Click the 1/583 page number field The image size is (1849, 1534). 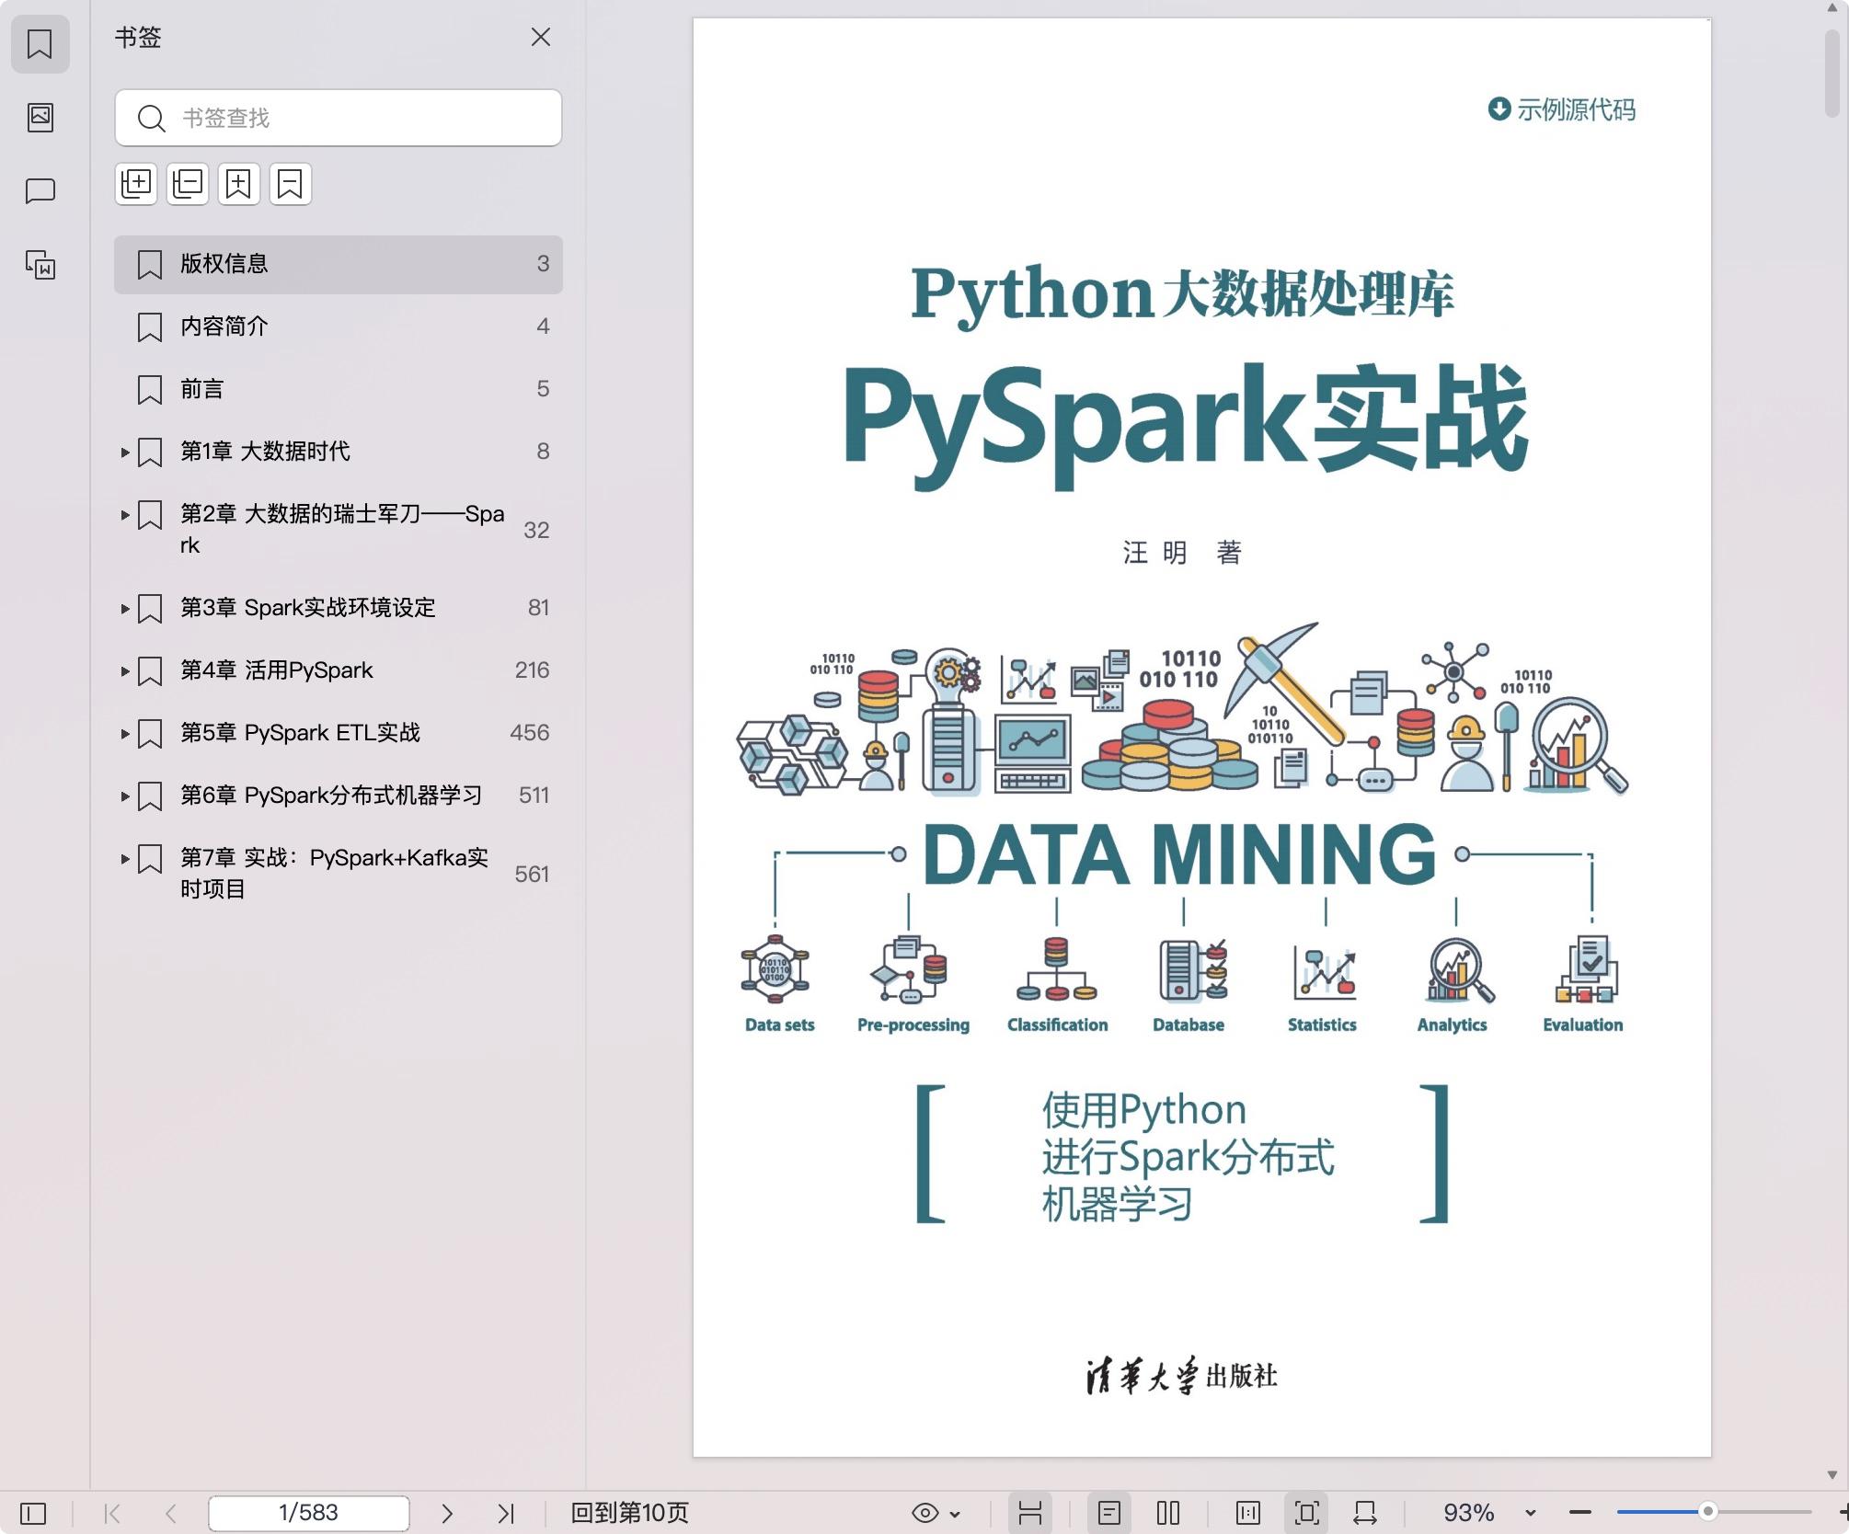click(309, 1513)
